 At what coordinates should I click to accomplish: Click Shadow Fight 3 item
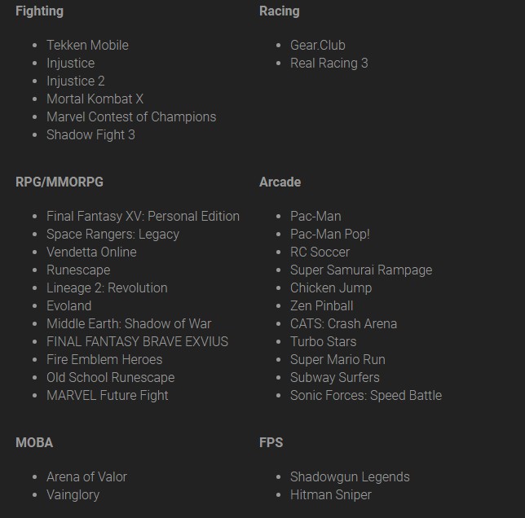90,134
